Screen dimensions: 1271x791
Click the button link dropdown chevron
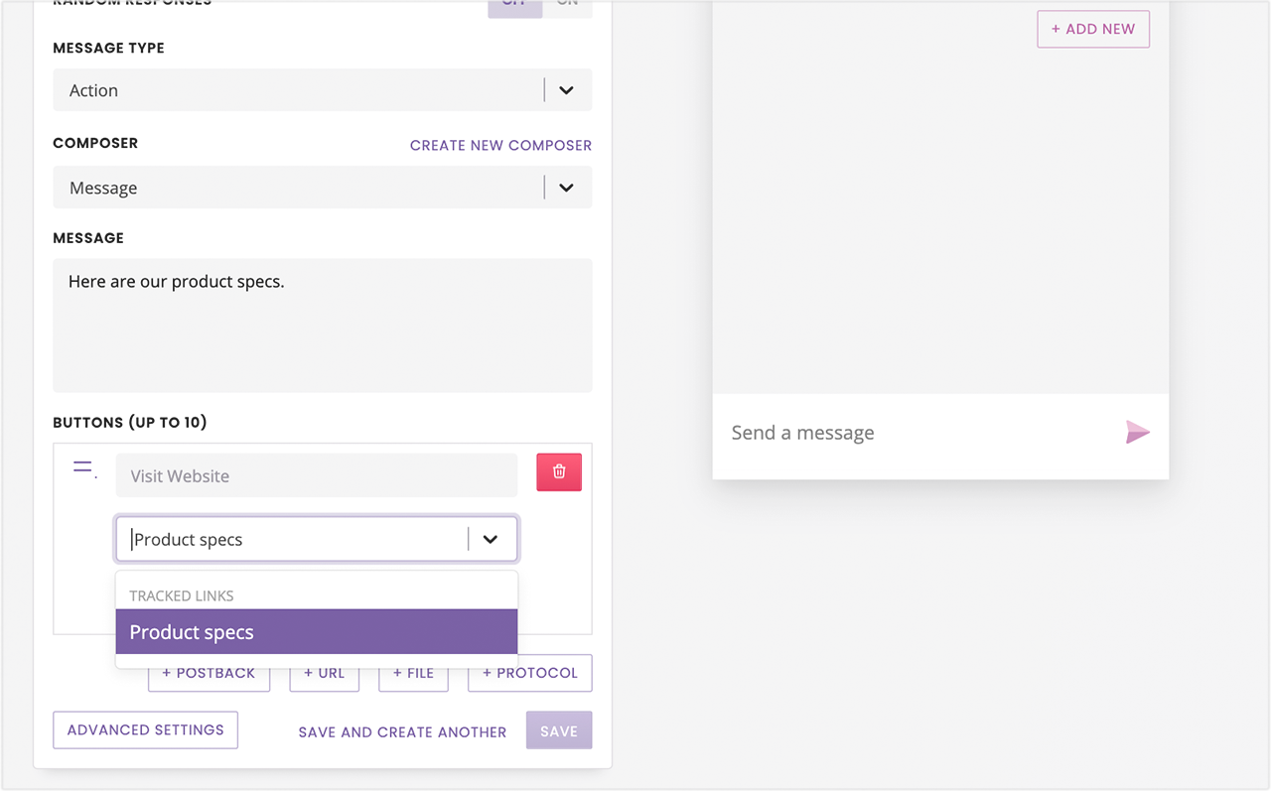point(491,539)
